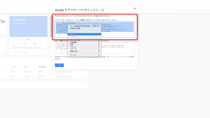This screenshot has height=118, width=210.
Task: Click the Default Workspace label
Action: click(x=20, y=23)
